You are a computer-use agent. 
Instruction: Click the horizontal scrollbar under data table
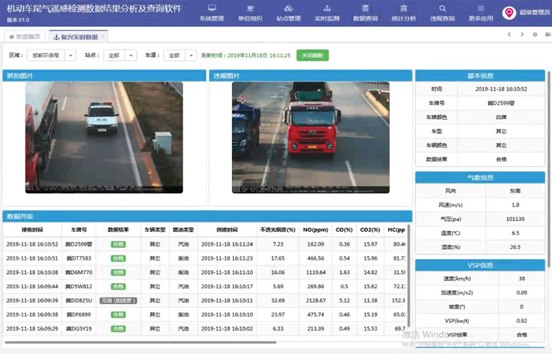[138, 342]
